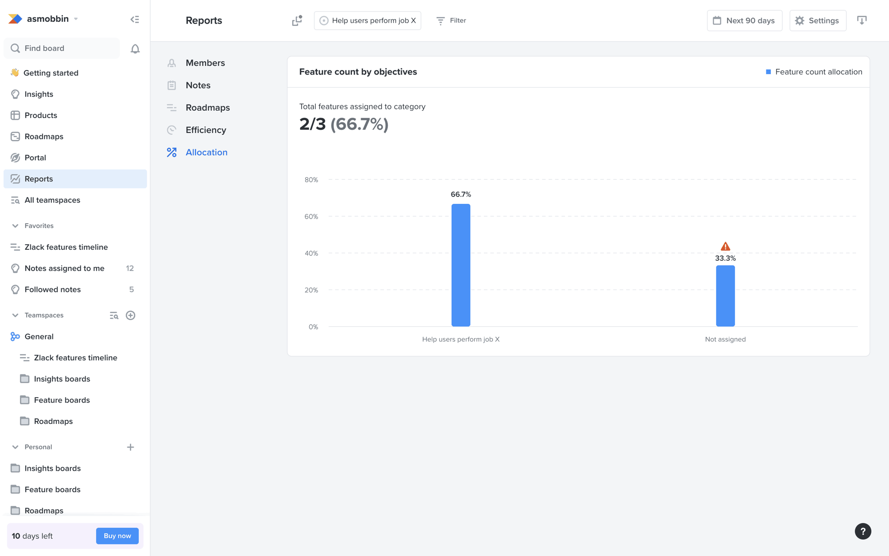The image size is (889, 556).
Task: Click the Allocation percent icon
Action: click(x=172, y=152)
